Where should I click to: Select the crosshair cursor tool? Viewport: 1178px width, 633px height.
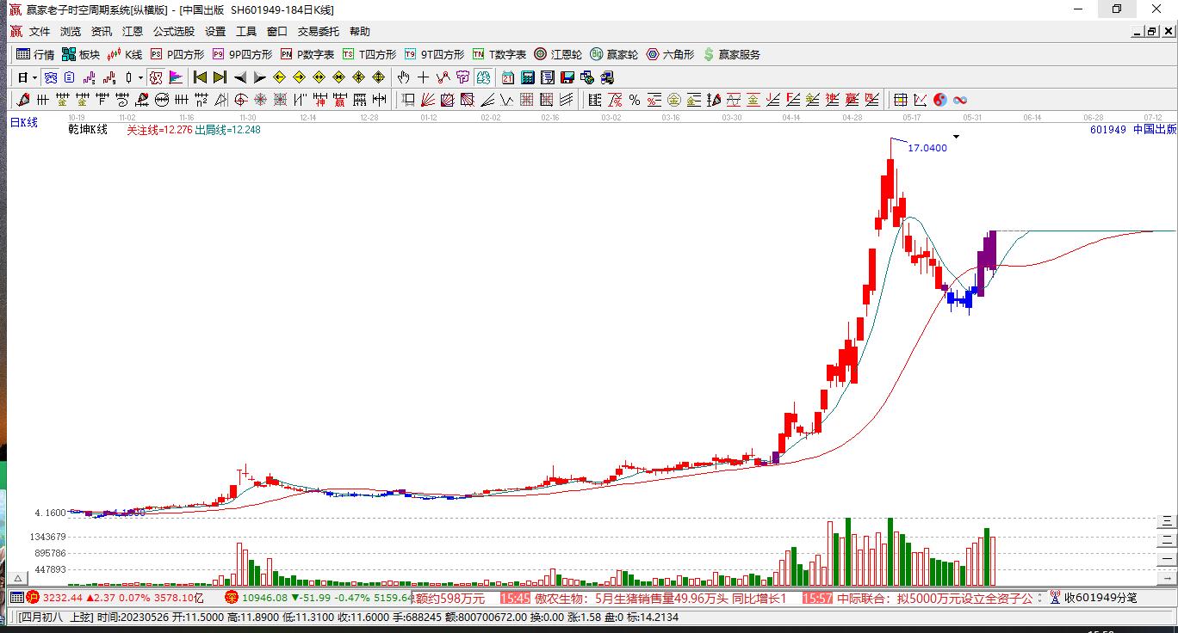423,77
